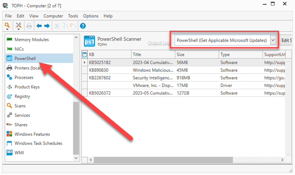Image resolution: width=295 pixels, height=175 pixels.
Task: Click the Edit S button
Action: pyautogui.click(x=287, y=40)
